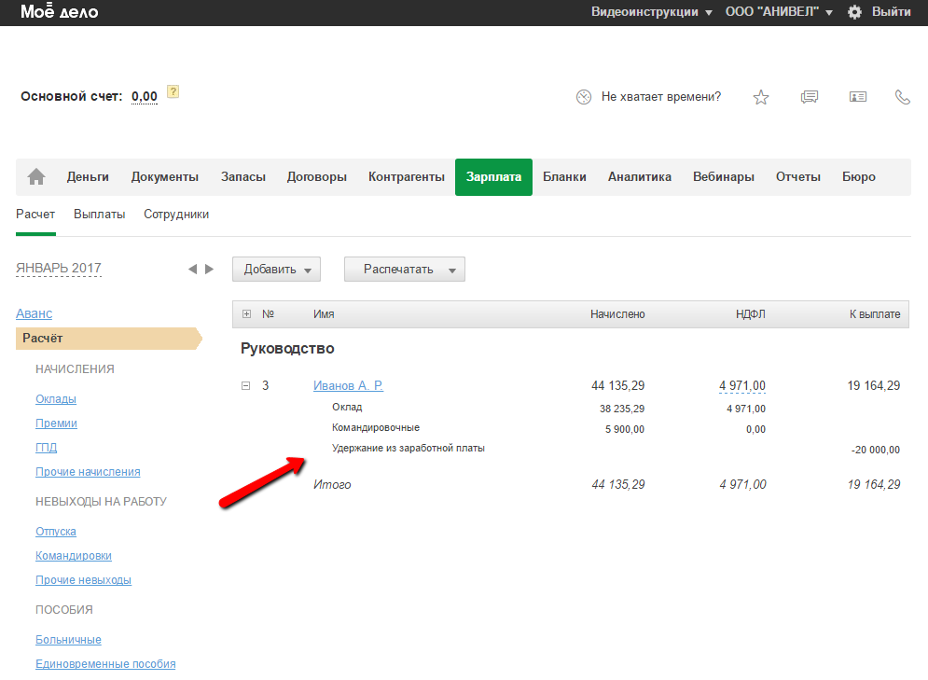Open the favorites star icon

click(761, 97)
